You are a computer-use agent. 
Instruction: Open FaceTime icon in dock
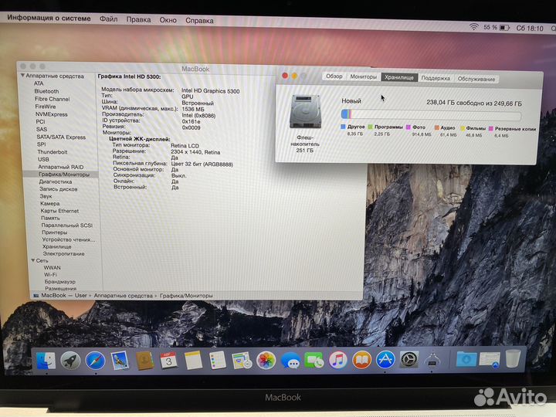[x=314, y=361]
